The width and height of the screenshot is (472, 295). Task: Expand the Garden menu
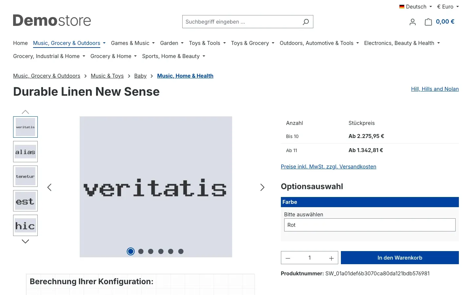(172, 43)
